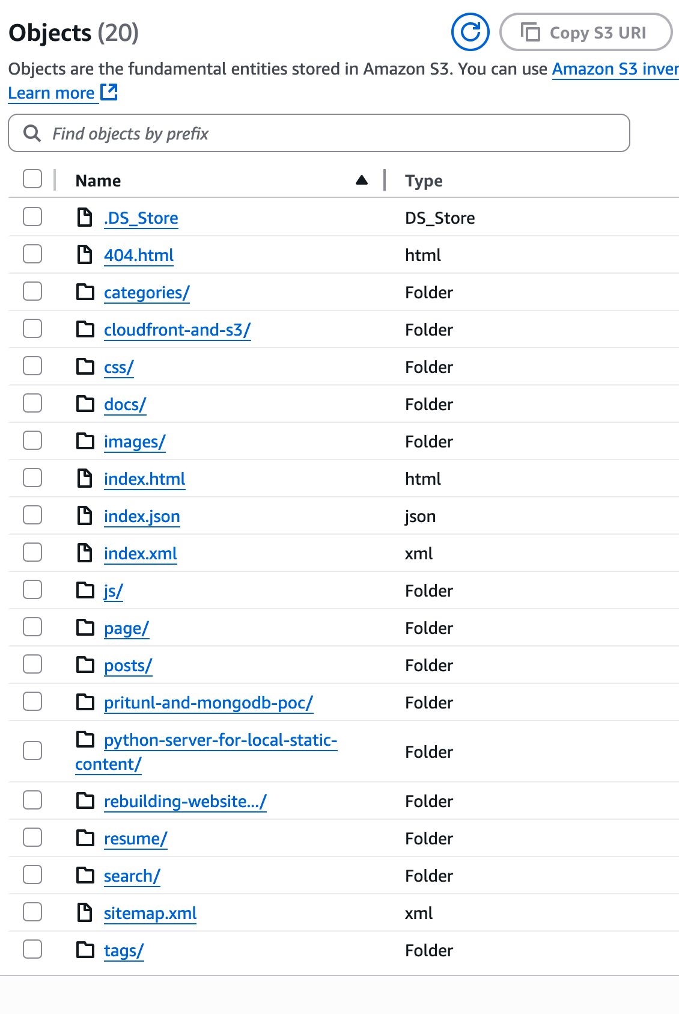Open the cloudfront-and-s3/ folder
The height and width of the screenshot is (1014, 679).
tap(177, 330)
